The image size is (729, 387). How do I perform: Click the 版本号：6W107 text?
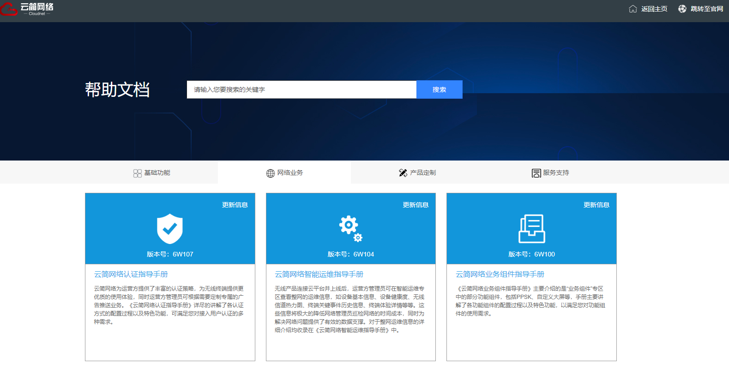coord(170,254)
